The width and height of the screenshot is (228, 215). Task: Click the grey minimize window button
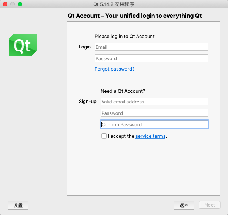tap(13, 4)
